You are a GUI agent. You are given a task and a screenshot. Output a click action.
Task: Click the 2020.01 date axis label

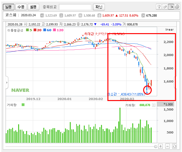(x=64, y=99)
